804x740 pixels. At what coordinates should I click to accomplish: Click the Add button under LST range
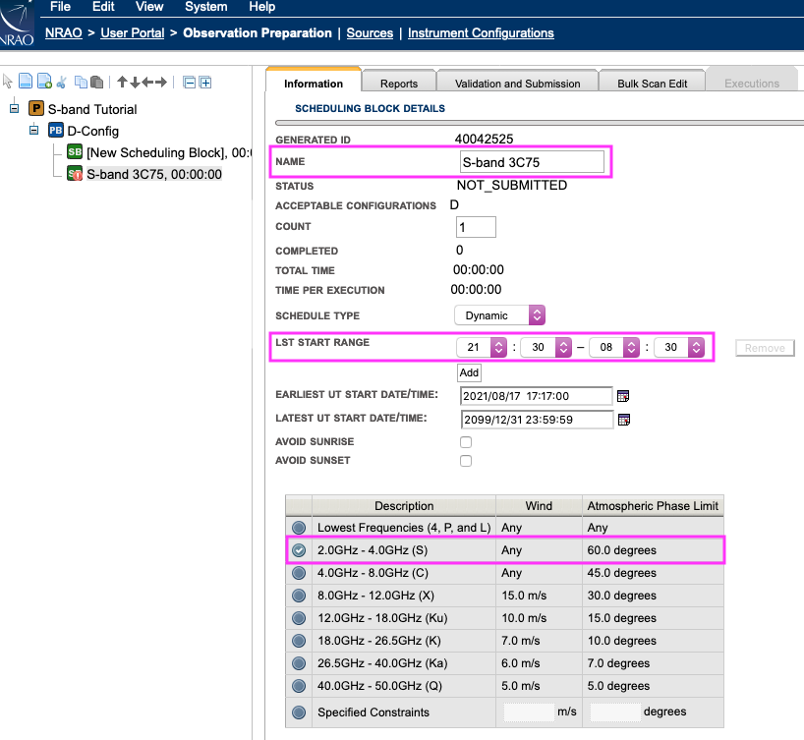[469, 372]
